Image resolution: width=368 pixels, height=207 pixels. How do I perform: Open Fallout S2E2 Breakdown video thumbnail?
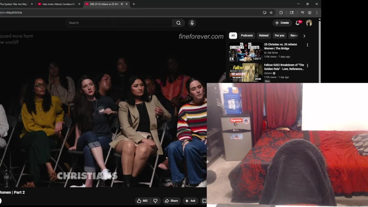(246, 72)
